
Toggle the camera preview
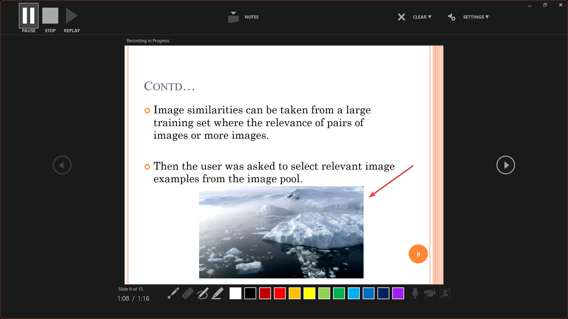point(445,294)
